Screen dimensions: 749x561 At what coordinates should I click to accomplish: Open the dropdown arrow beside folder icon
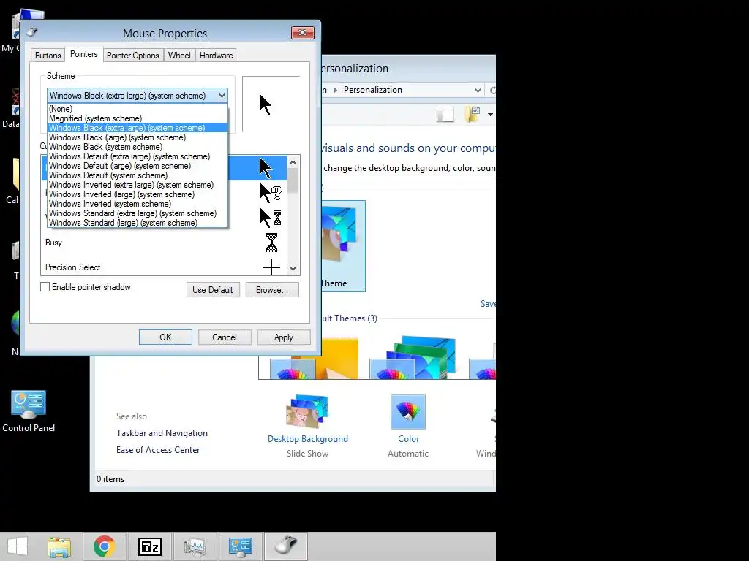point(490,115)
